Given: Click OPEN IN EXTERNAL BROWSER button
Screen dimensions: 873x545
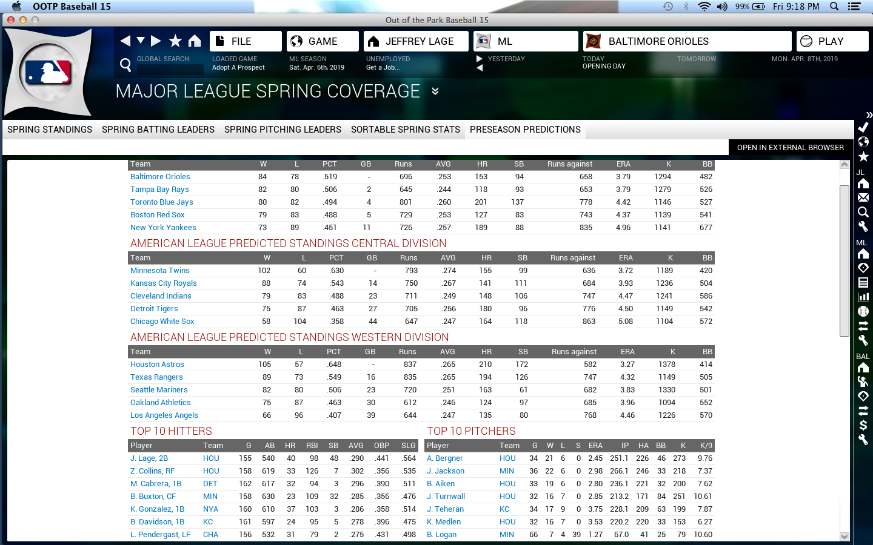Looking at the screenshot, I should pyautogui.click(x=791, y=147).
